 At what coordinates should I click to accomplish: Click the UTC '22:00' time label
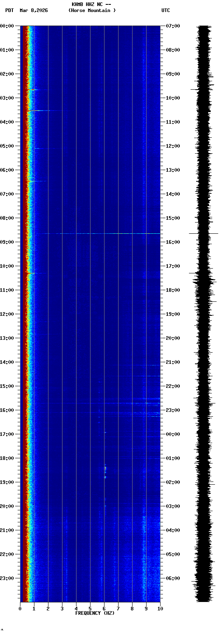tap(173, 386)
